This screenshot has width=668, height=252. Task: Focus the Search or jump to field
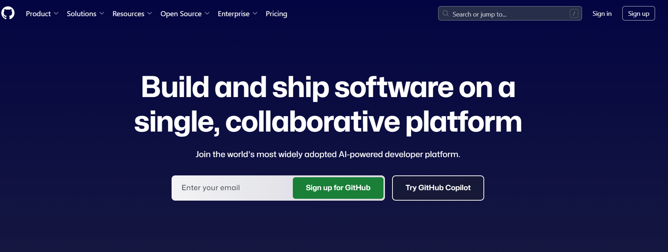click(510, 14)
